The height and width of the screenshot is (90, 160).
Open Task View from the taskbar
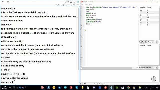pyautogui.click(x=146, y=88)
